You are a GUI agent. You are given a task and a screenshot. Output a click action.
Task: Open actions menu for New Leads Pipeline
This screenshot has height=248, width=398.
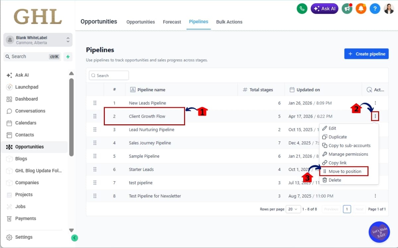pyautogui.click(x=375, y=103)
